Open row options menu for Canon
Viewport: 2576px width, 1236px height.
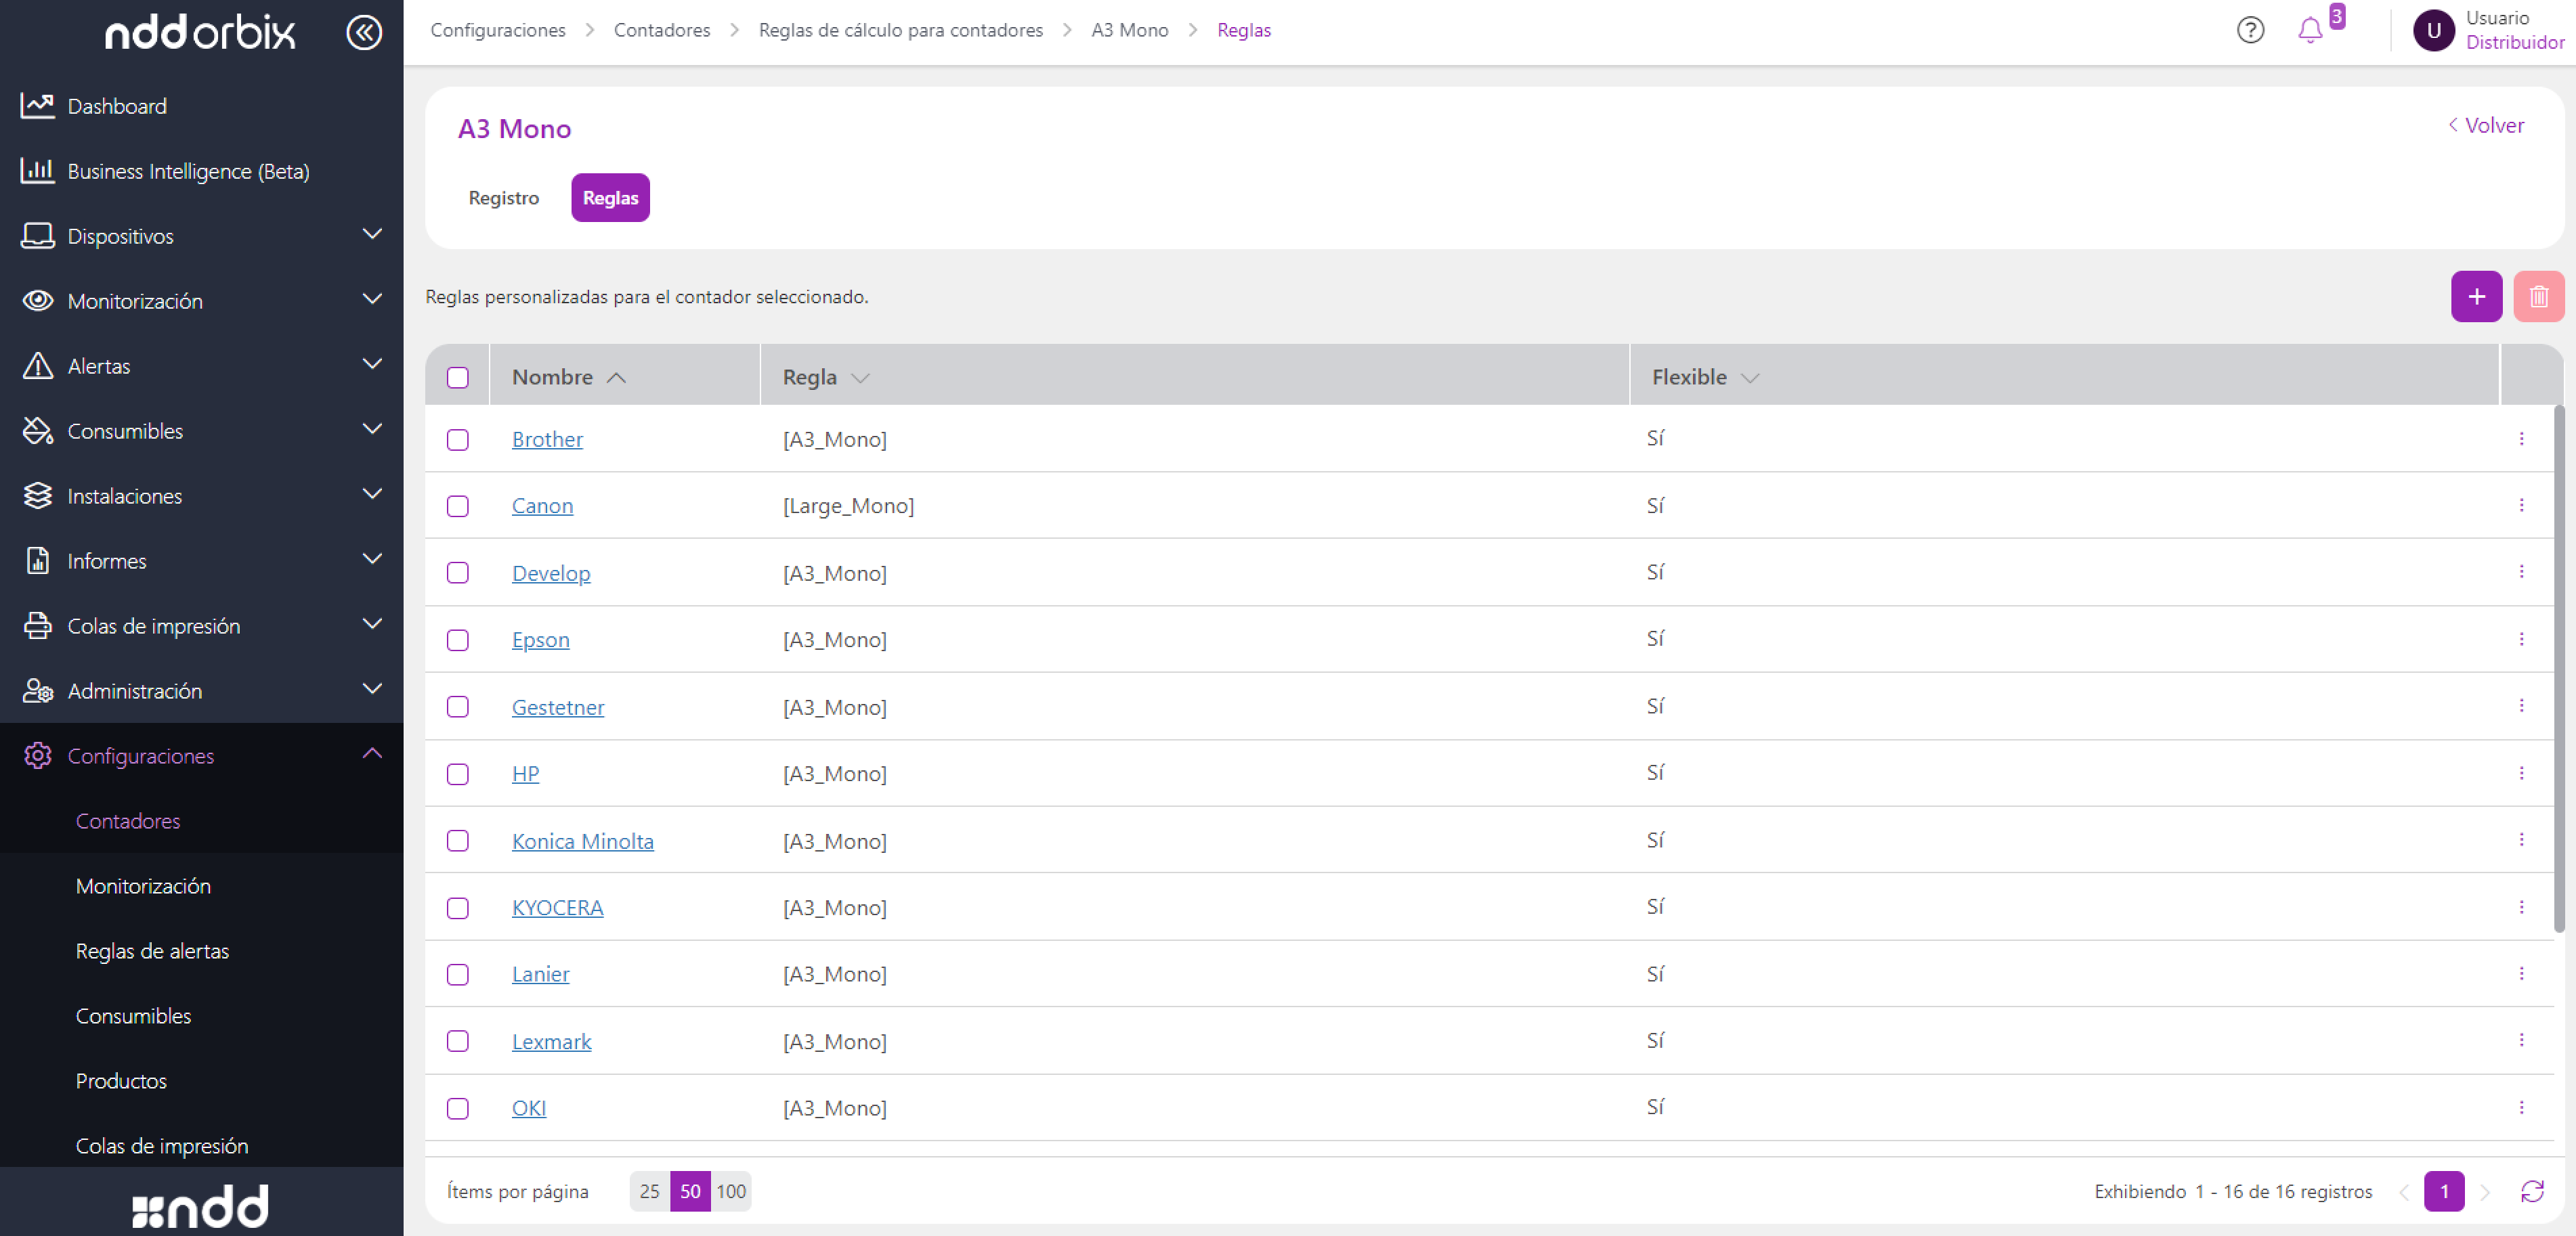tap(2521, 506)
